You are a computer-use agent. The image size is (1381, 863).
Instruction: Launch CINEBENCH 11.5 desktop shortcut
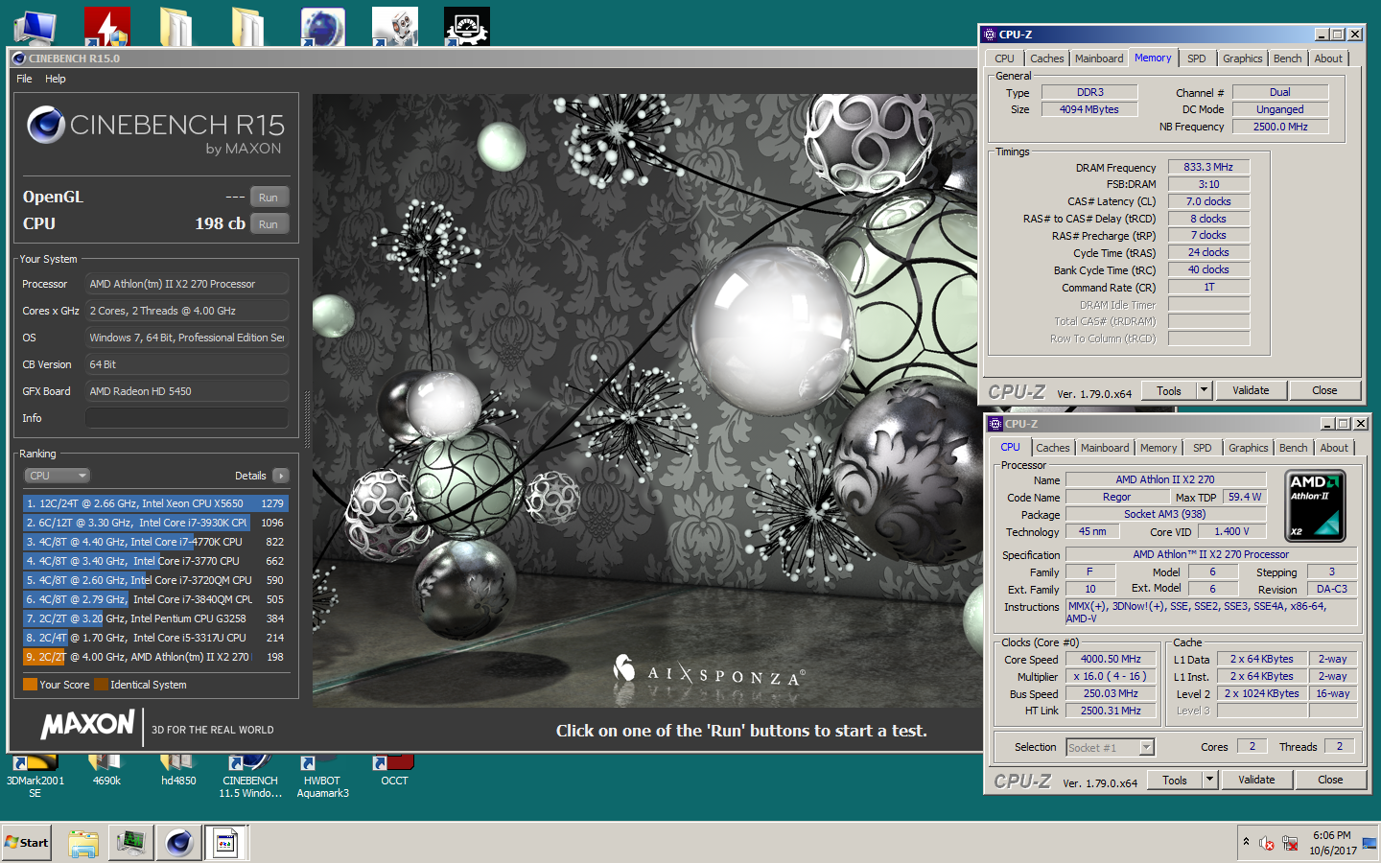pyautogui.click(x=250, y=775)
